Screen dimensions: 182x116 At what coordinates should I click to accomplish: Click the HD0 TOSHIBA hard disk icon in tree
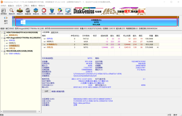5,33
